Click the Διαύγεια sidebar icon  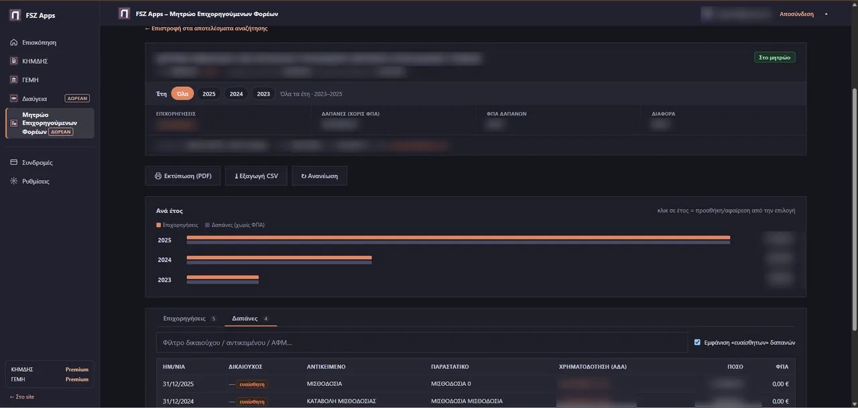[x=13, y=98]
